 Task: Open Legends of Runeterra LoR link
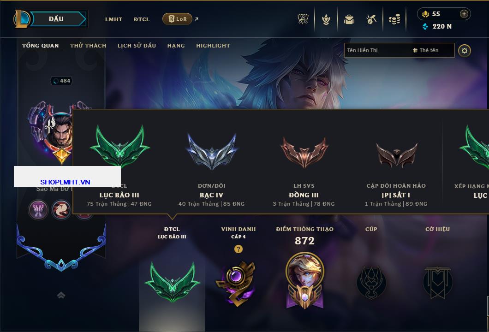pyautogui.click(x=178, y=19)
